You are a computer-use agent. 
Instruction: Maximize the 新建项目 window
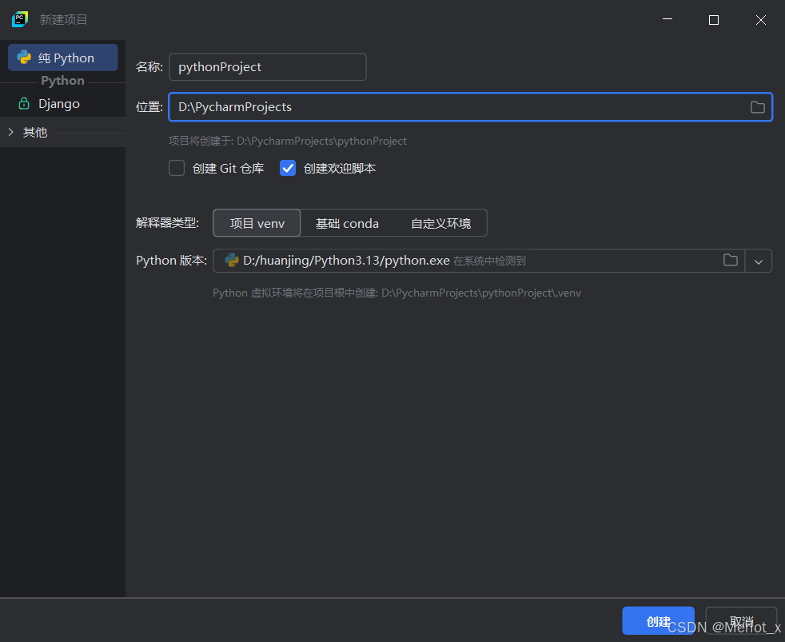click(x=714, y=20)
